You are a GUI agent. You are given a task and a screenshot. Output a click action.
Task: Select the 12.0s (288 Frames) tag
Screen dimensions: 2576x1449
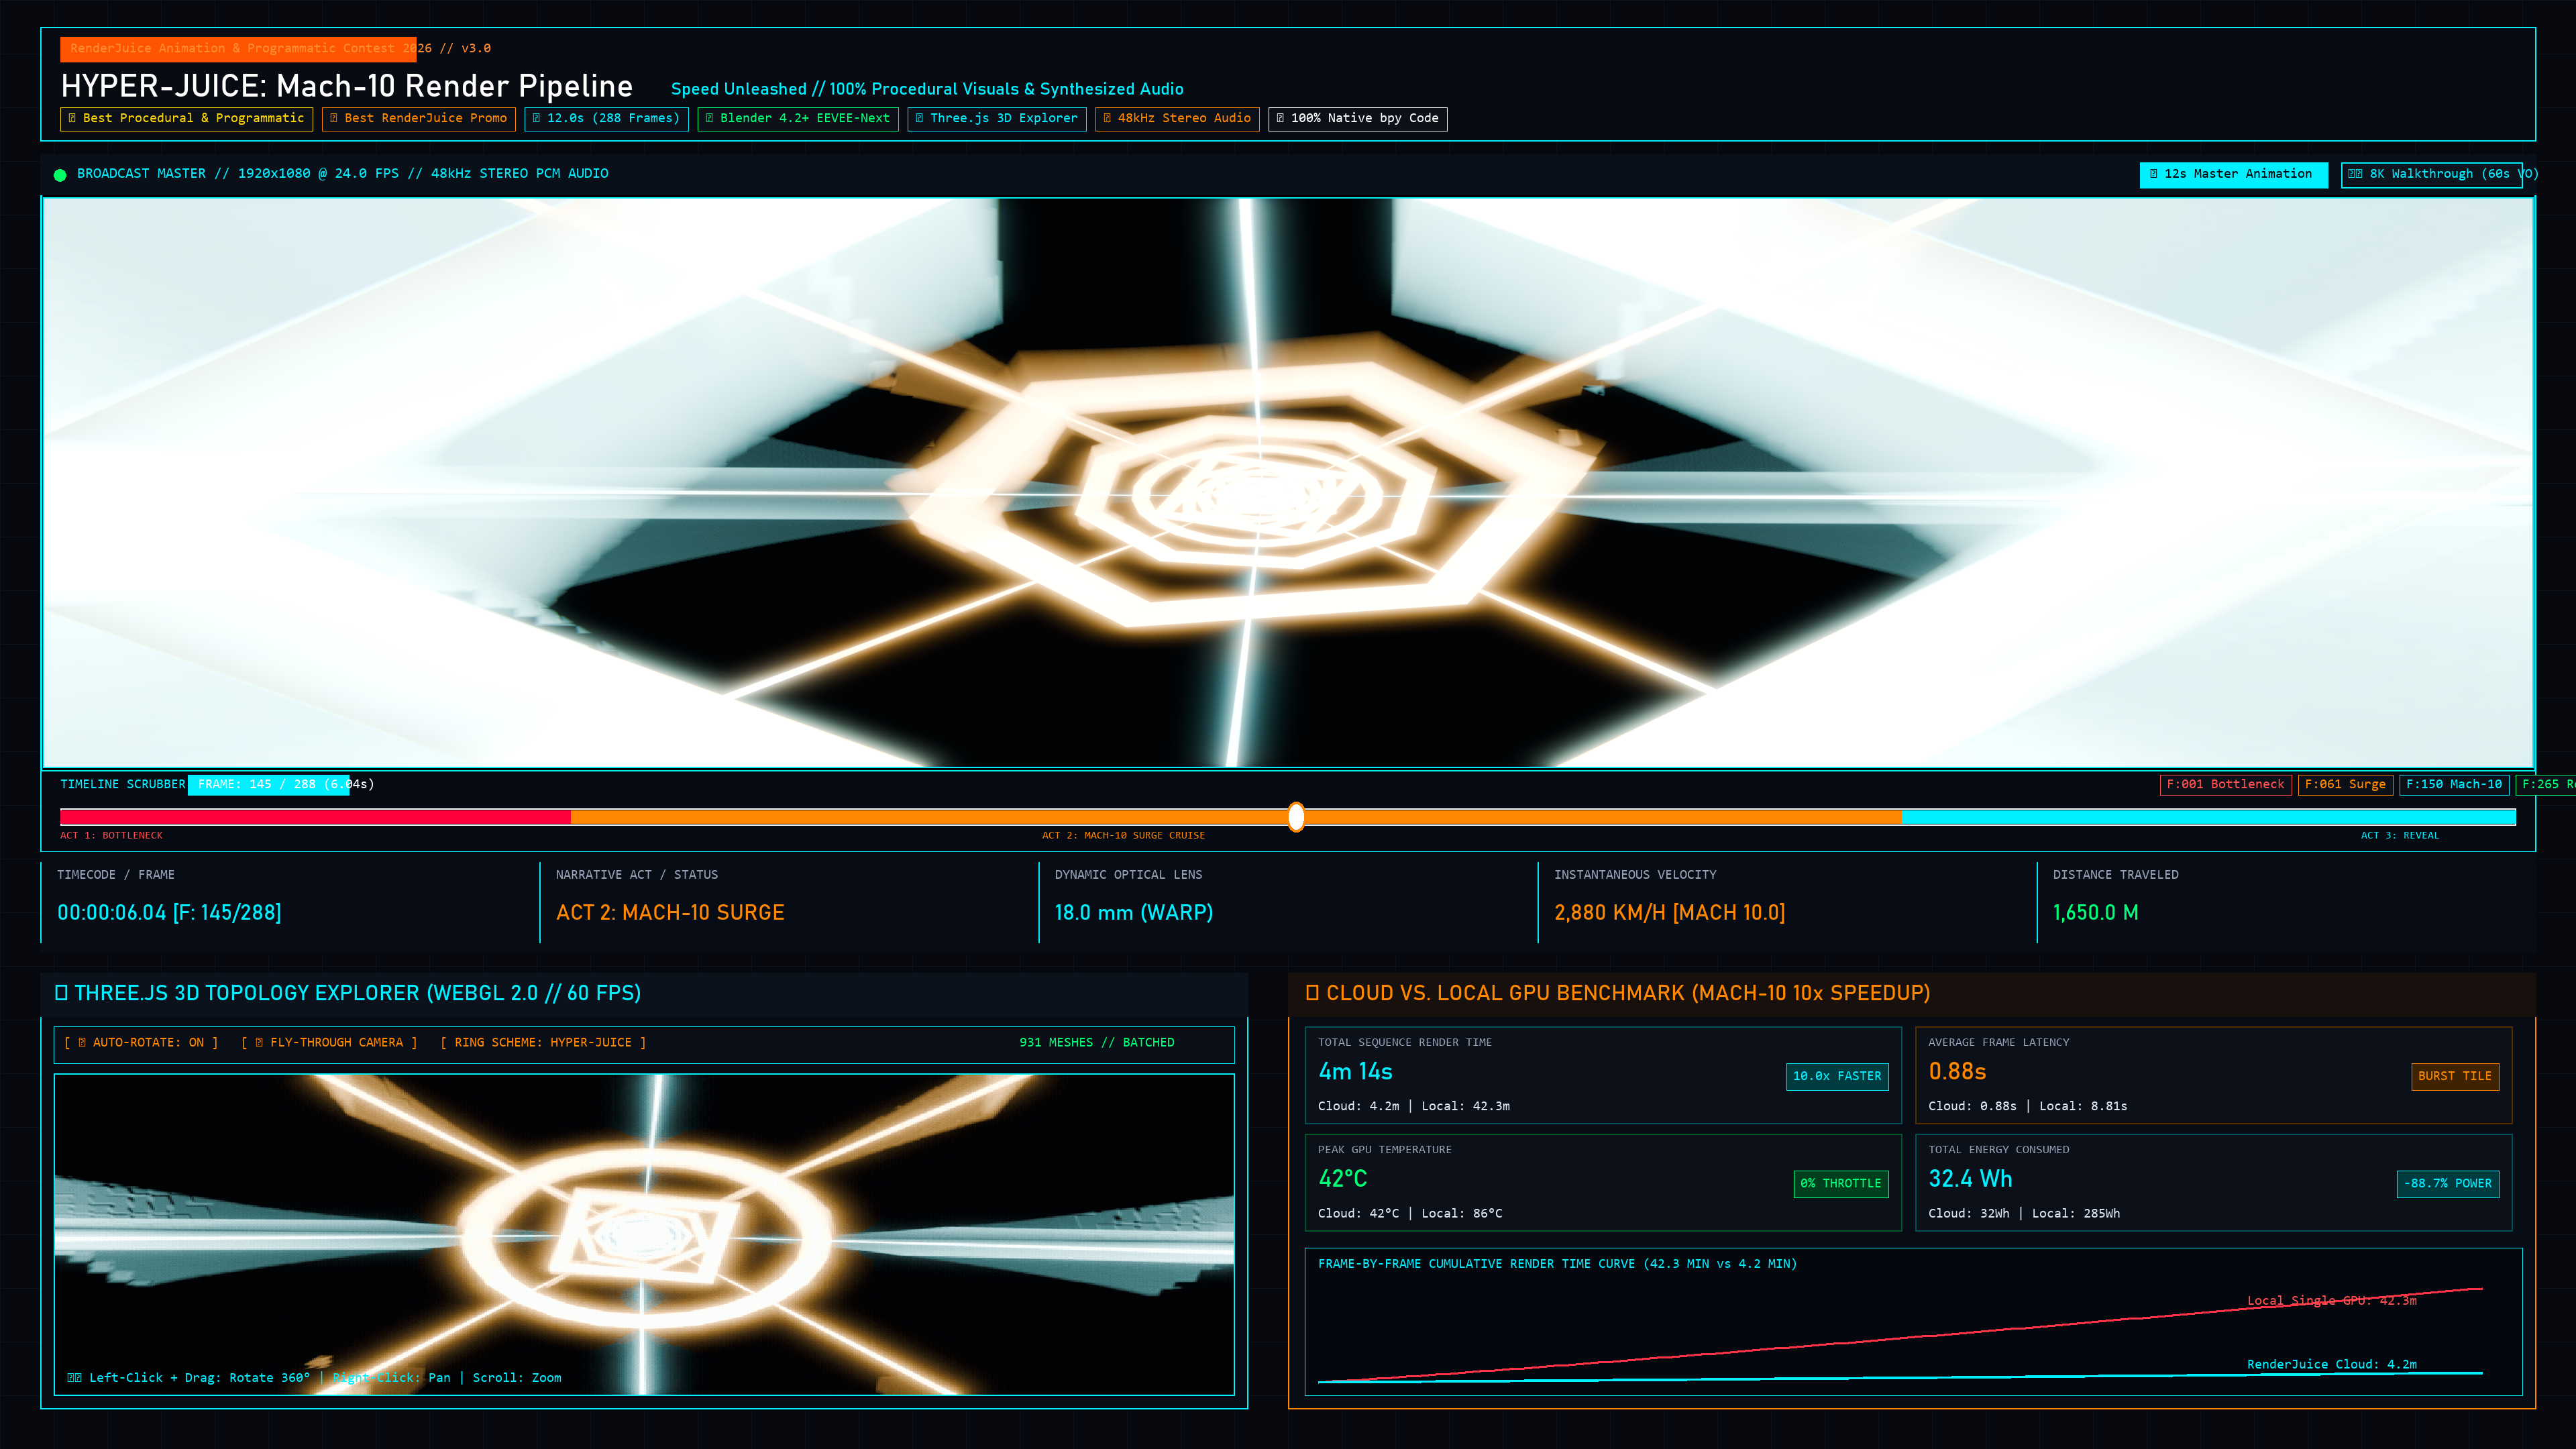(x=606, y=119)
